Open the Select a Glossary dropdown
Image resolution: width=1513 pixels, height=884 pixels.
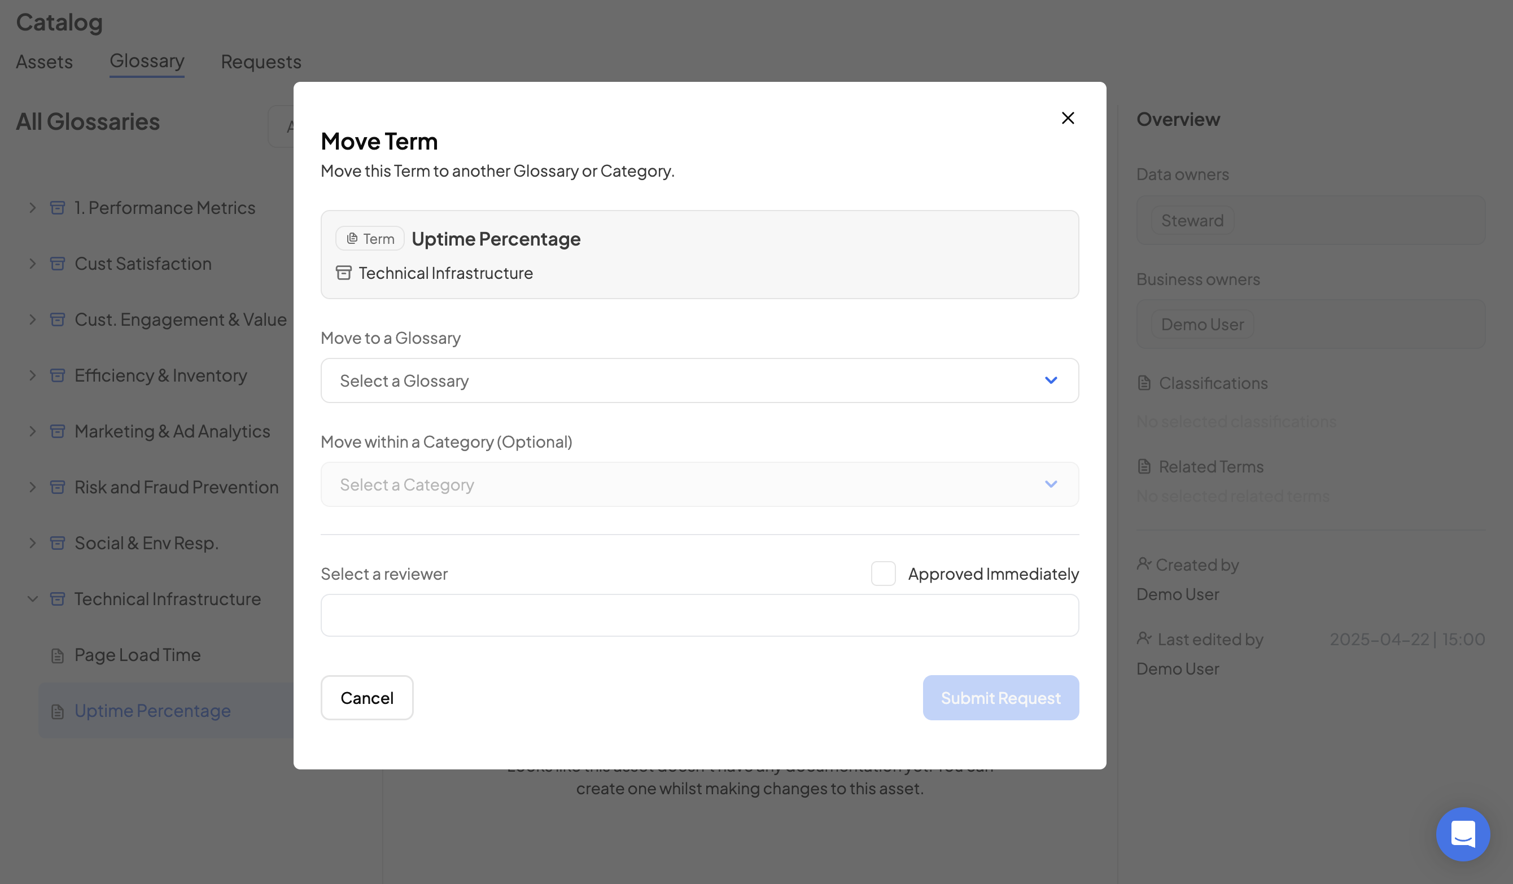[699, 380]
